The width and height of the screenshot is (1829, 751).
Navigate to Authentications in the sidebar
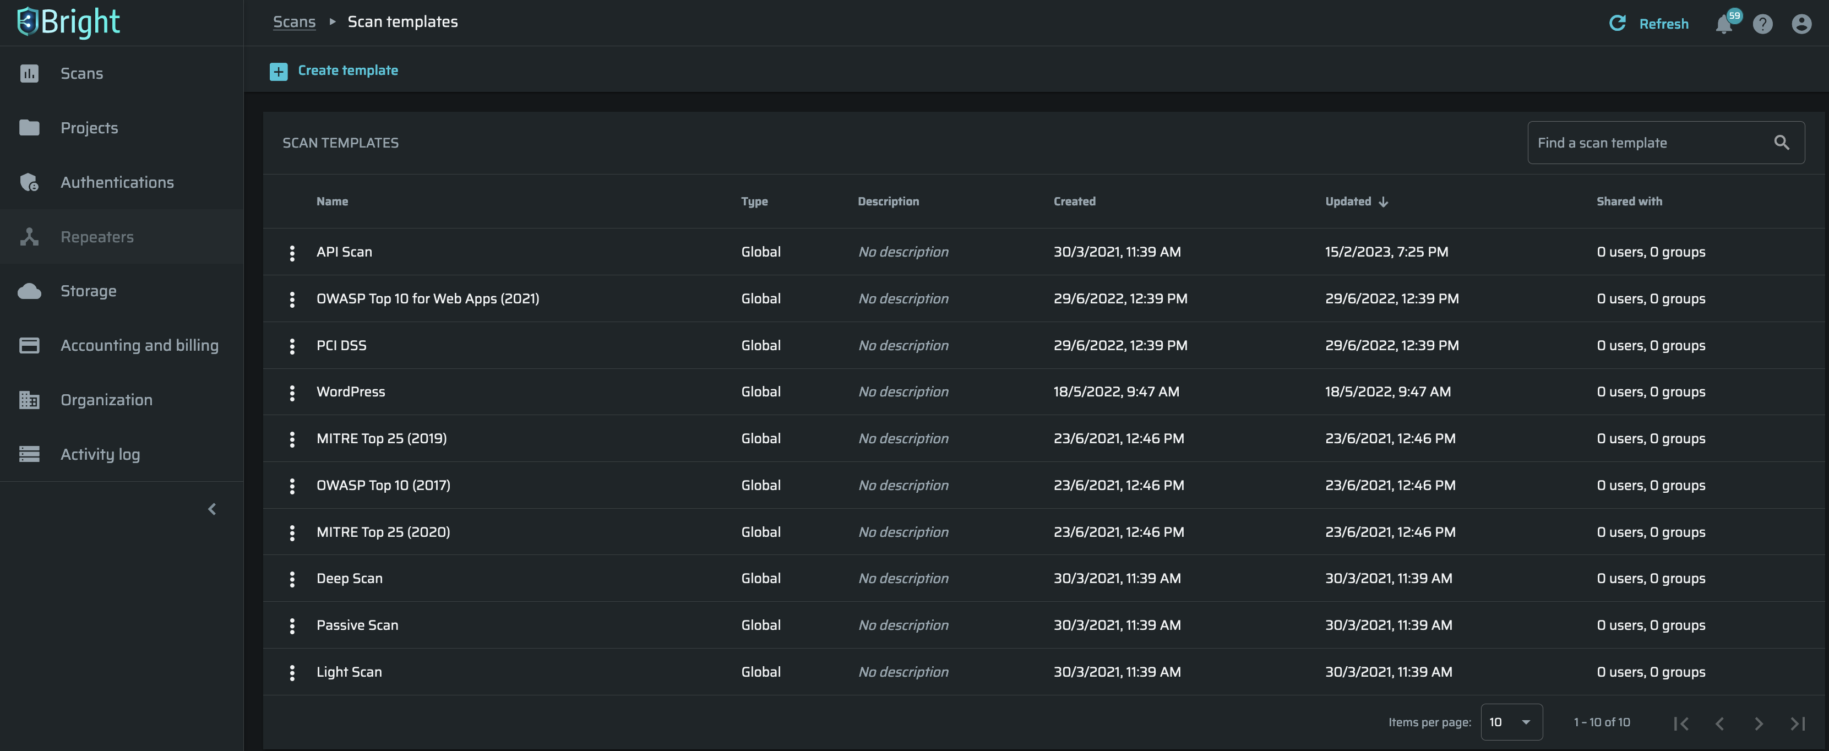pyautogui.click(x=116, y=182)
